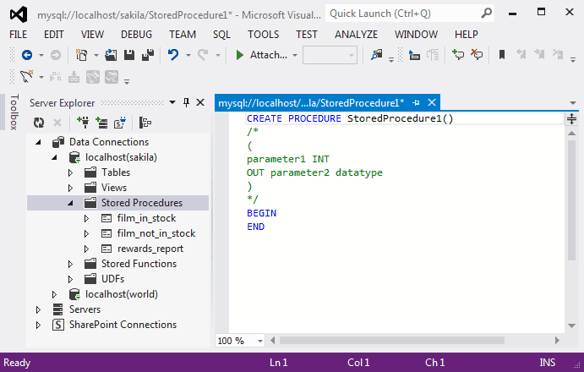The height and width of the screenshot is (372, 584).
Task: Expand the localhost(world) connection
Action: (x=54, y=294)
